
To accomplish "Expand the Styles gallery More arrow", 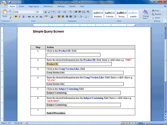I will coord(140,17).
